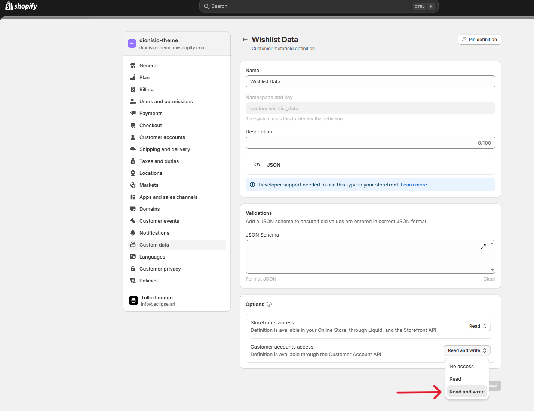This screenshot has width=534, height=411.
Task: Choose the Read option in dropdown list
Action: [x=455, y=379]
